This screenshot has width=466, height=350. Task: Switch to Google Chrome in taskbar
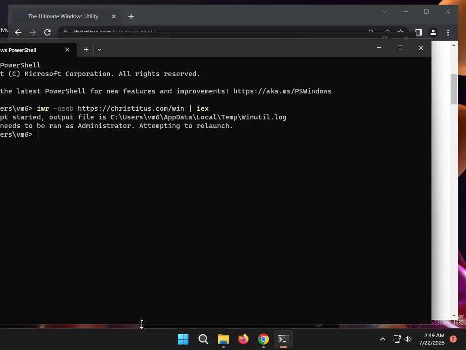click(263, 339)
